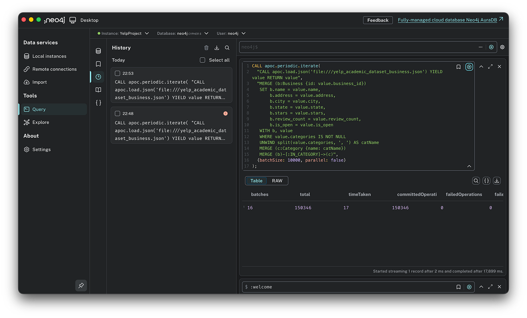Open the guides book sidebar icon
527x318 pixels.
98,90
